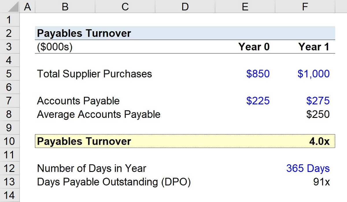Click the Select All corner box

(10, 6)
